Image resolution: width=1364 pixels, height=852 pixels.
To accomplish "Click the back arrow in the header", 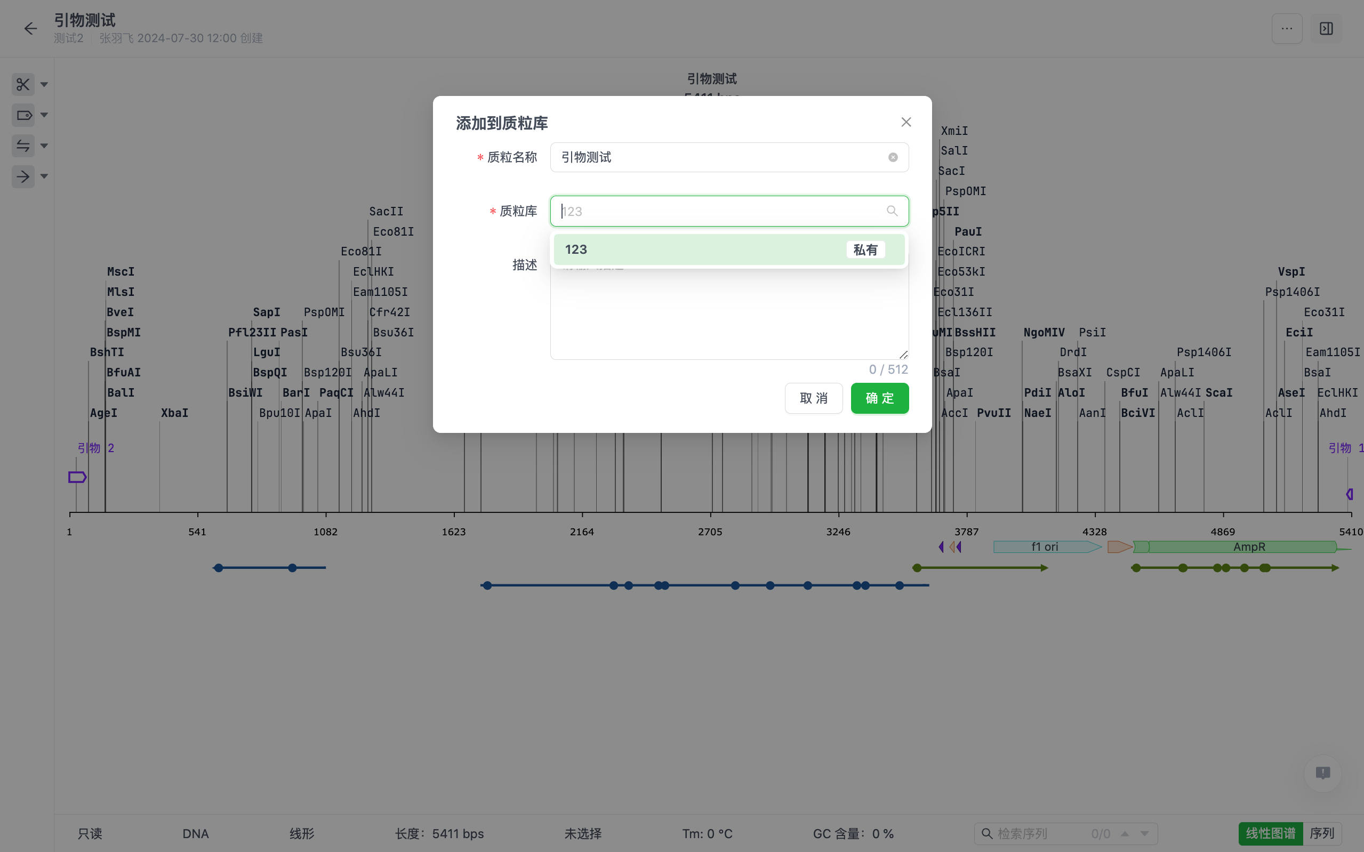I will click(x=30, y=29).
